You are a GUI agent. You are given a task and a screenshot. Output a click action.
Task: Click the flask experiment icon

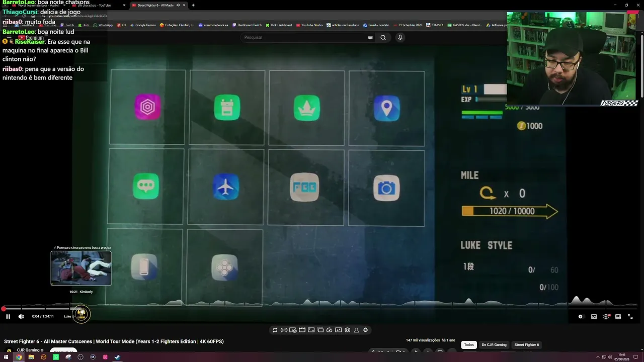coord(356,330)
